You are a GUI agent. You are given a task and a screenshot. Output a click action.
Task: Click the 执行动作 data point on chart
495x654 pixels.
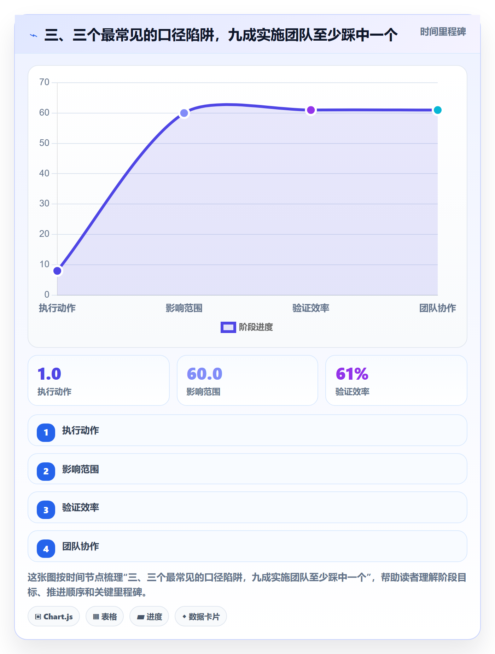tap(57, 271)
